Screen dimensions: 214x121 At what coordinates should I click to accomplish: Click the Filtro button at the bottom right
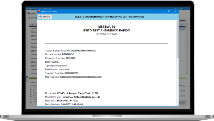coord(183,103)
